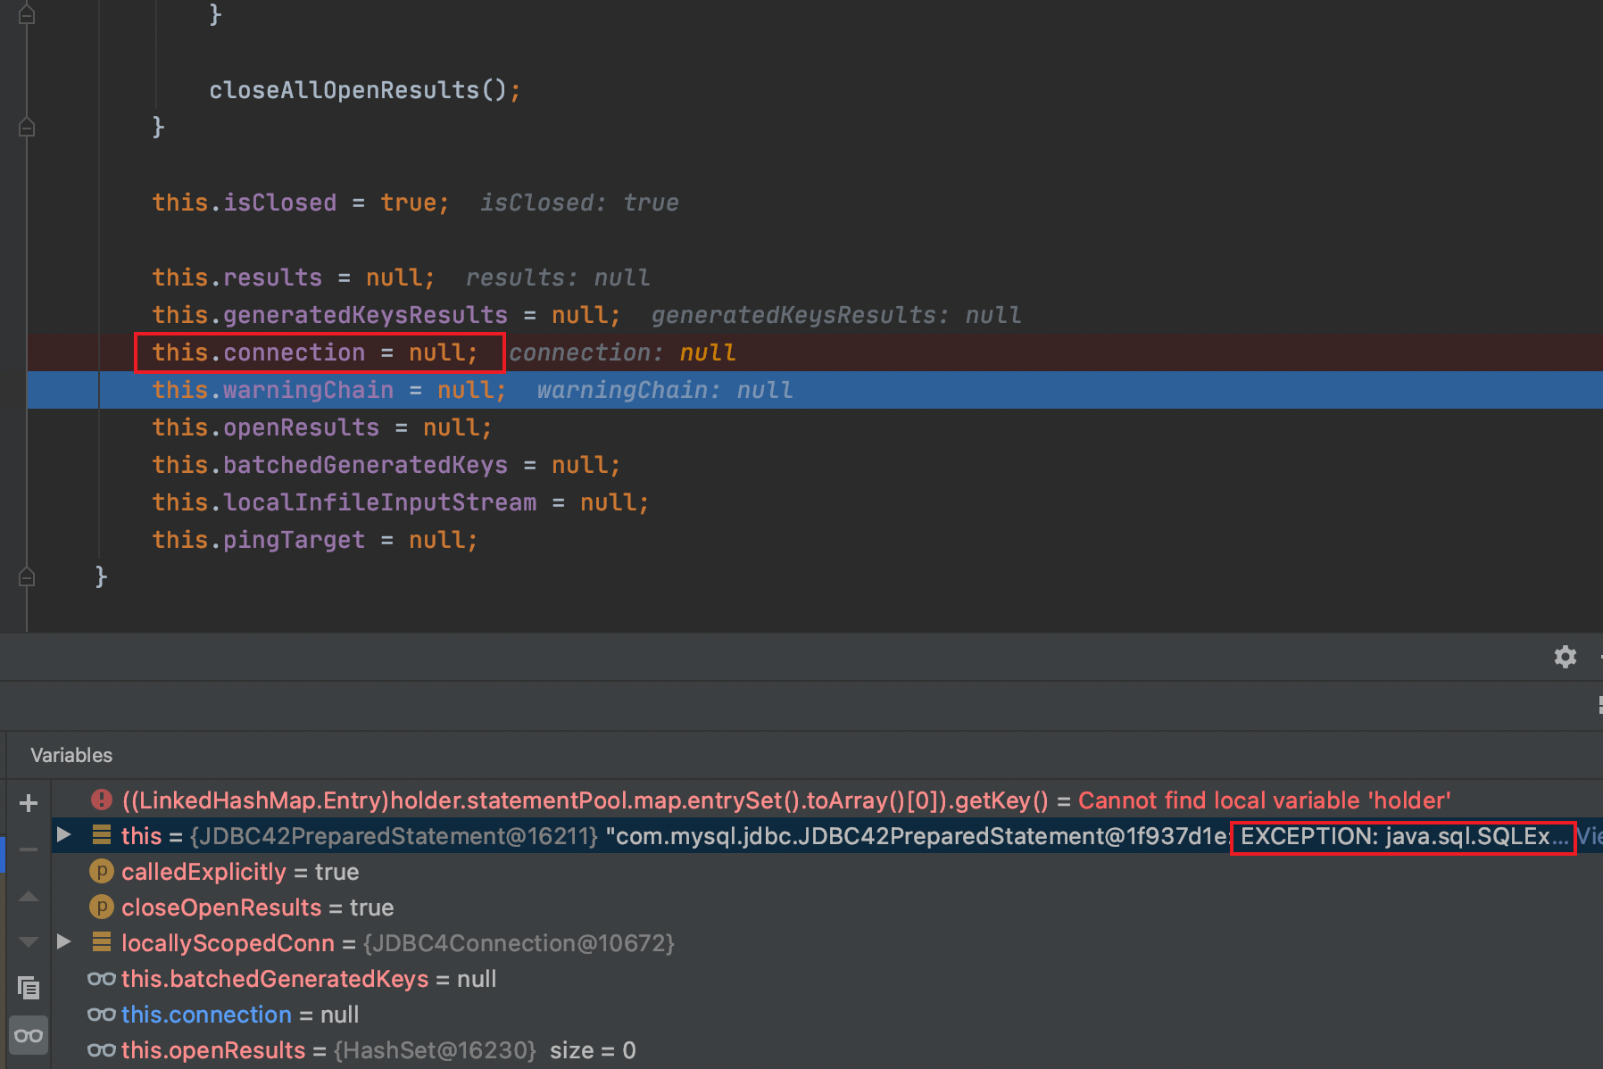Click breakpoint line this.connection = null
Image resolution: width=1603 pixels, height=1069 pixels.
click(x=315, y=352)
